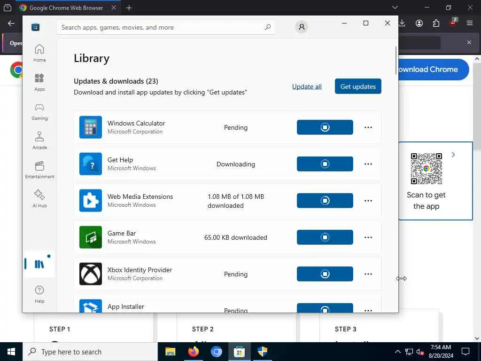Image resolution: width=481 pixels, height=361 pixels.
Task: Stop the Web Media Extensions download
Action: pyautogui.click(x=325, y=200)
